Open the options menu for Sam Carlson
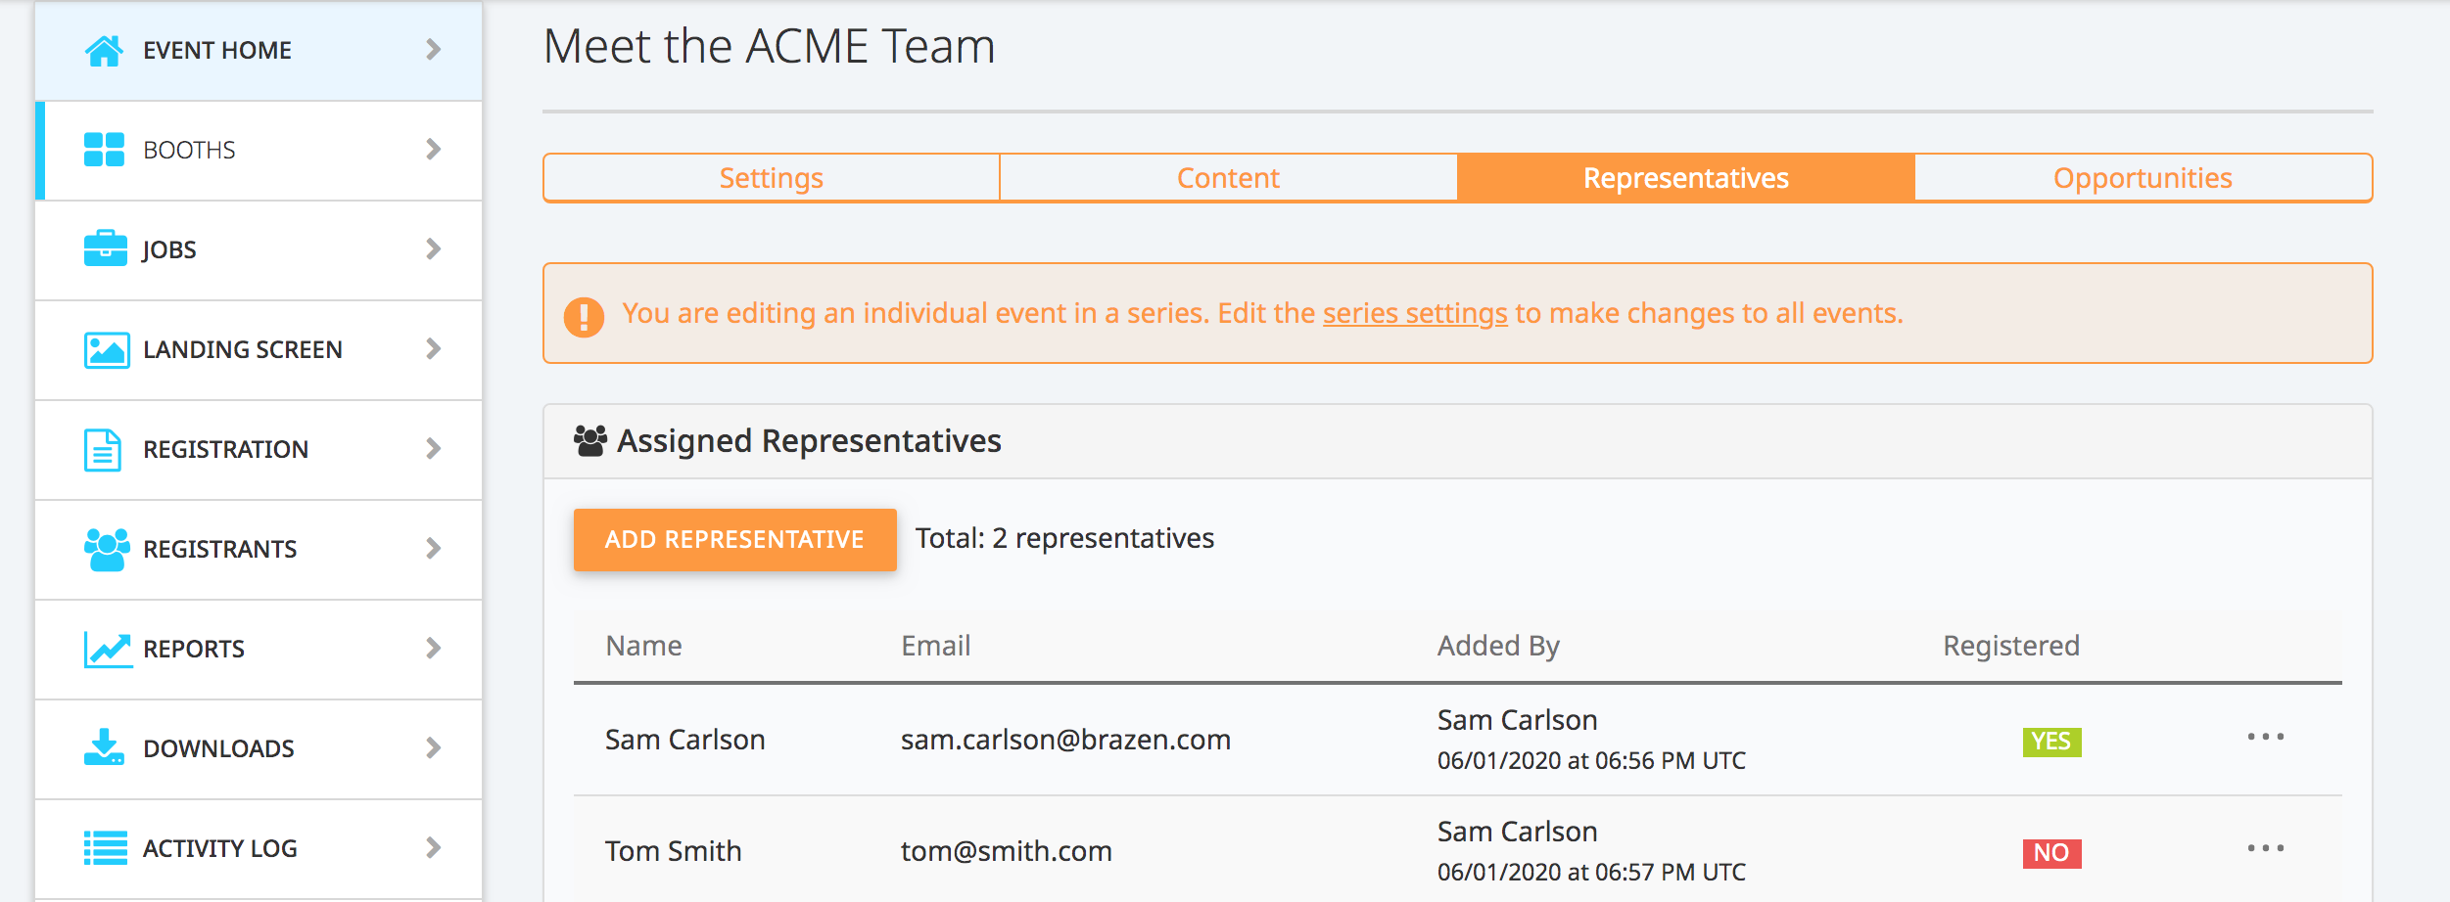This screenshot has height=902, width=2450. pyautogui.click(x=2265, y=737)
